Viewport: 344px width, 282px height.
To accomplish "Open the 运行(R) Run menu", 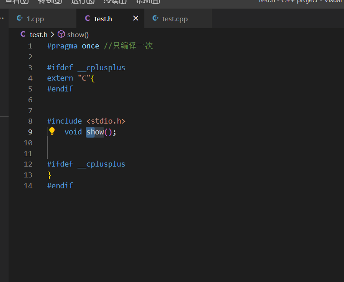I will point(83,2).
